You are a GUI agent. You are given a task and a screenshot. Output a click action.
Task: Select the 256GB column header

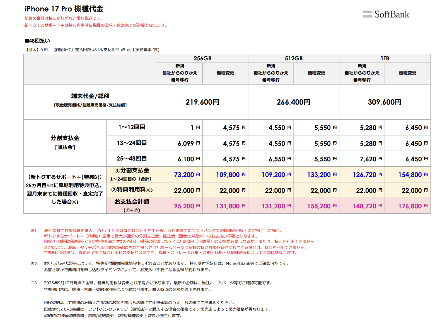click(x=202, y=58)
